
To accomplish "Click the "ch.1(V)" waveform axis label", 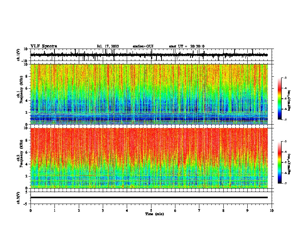I will tap(19, 55).
